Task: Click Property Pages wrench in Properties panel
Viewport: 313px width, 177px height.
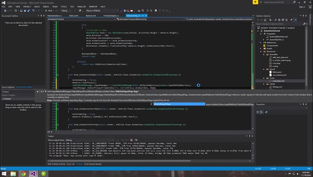Action: pos(266,112)
